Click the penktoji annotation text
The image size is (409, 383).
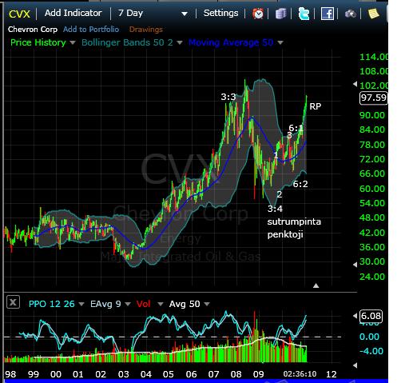tap(285, 234)
